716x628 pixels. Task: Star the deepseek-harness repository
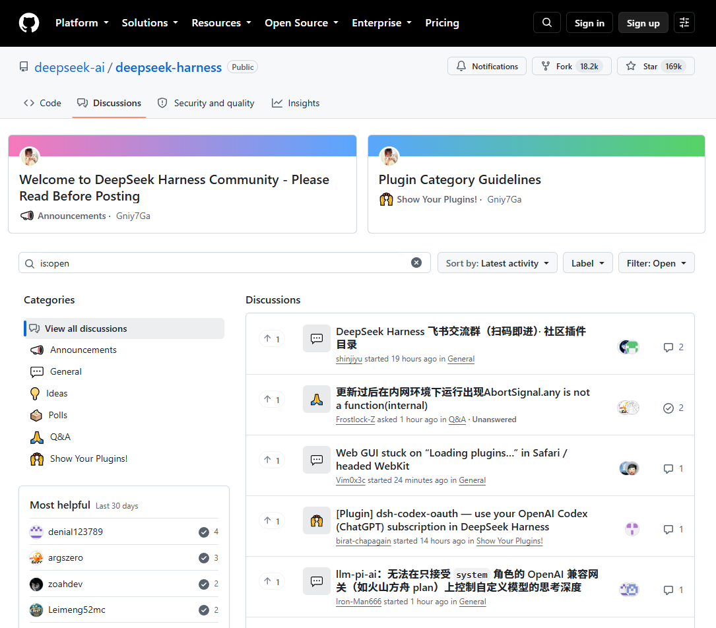tap(655, 66)
